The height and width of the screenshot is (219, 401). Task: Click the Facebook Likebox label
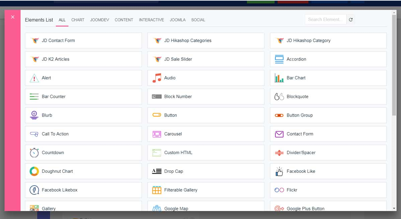[x=60, y=190]
